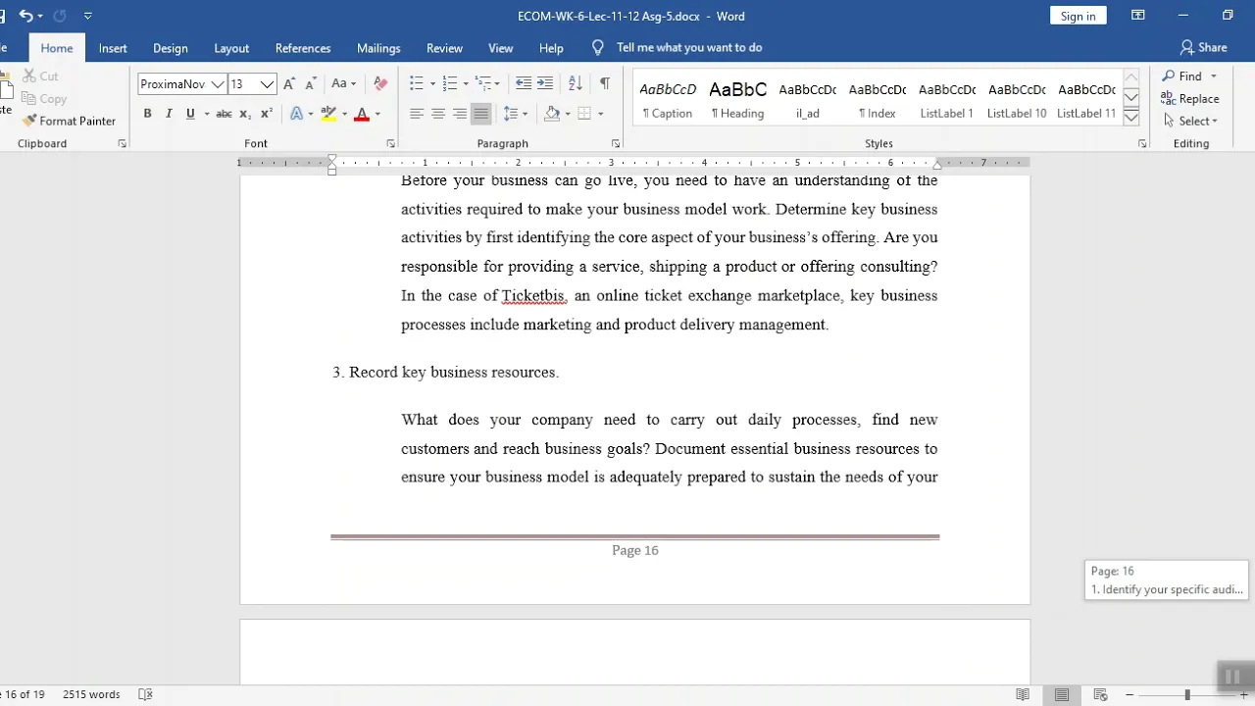Apply paragraph shading color
This screenshot has height=706, width=1255.
[x=552, y=114]
